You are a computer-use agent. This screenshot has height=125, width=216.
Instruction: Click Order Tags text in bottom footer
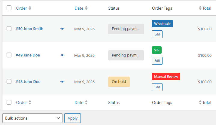(162, 103)
